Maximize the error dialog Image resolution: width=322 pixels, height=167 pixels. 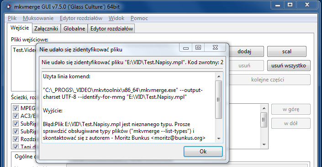[x=198, y=48]
